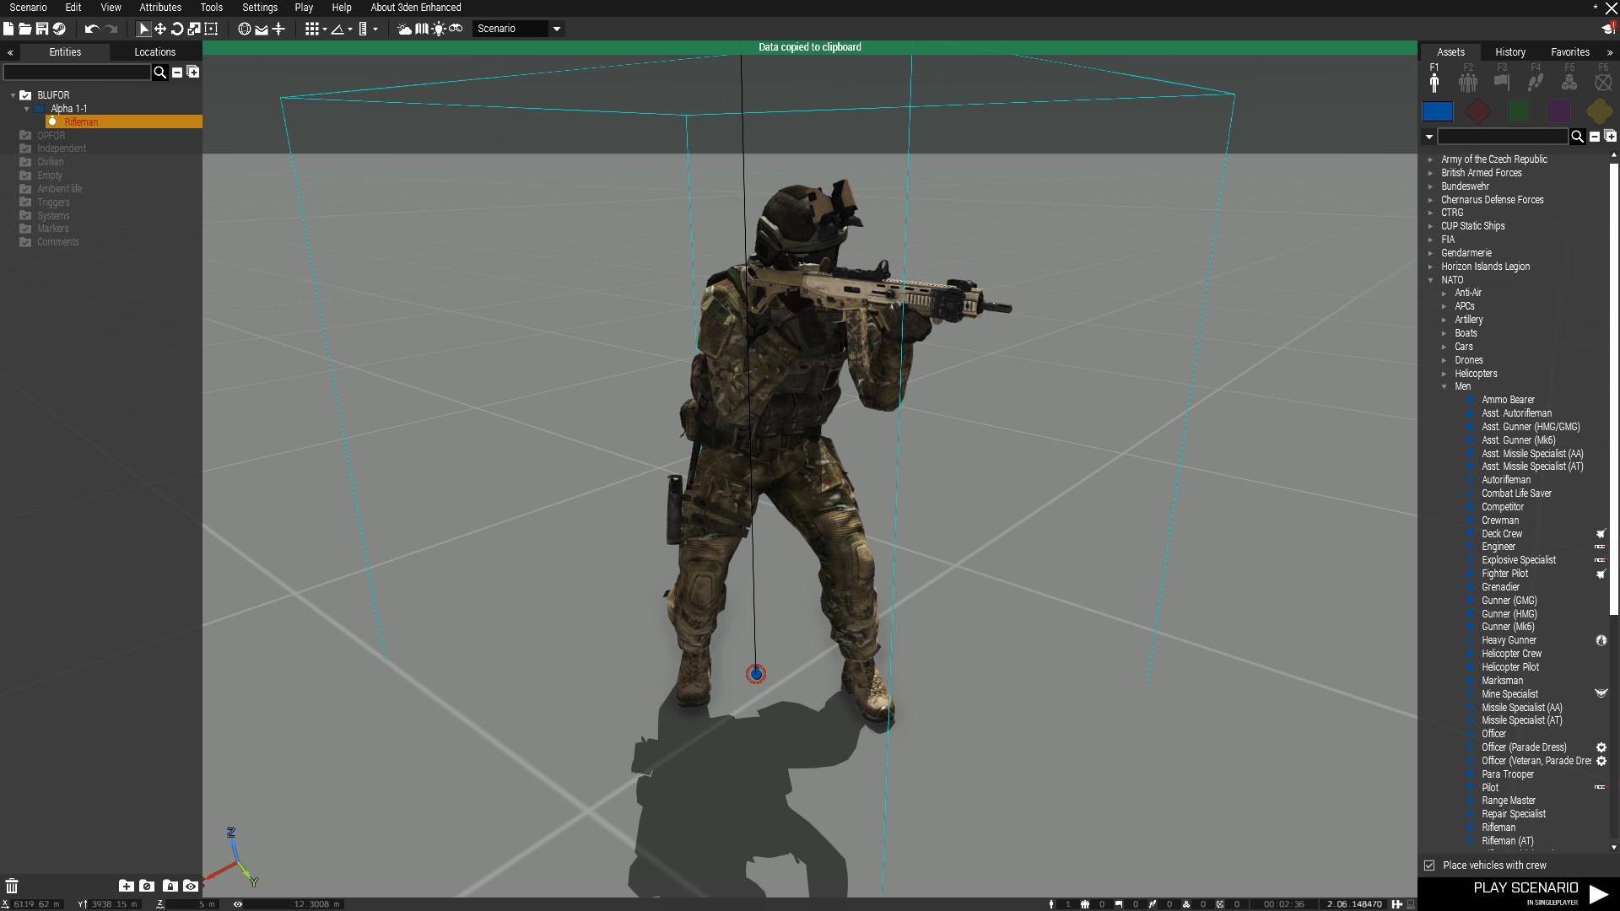Select the red OPFOR side swatch
This screenshot has width=1620, height=911.
(x=1478, y=111)
